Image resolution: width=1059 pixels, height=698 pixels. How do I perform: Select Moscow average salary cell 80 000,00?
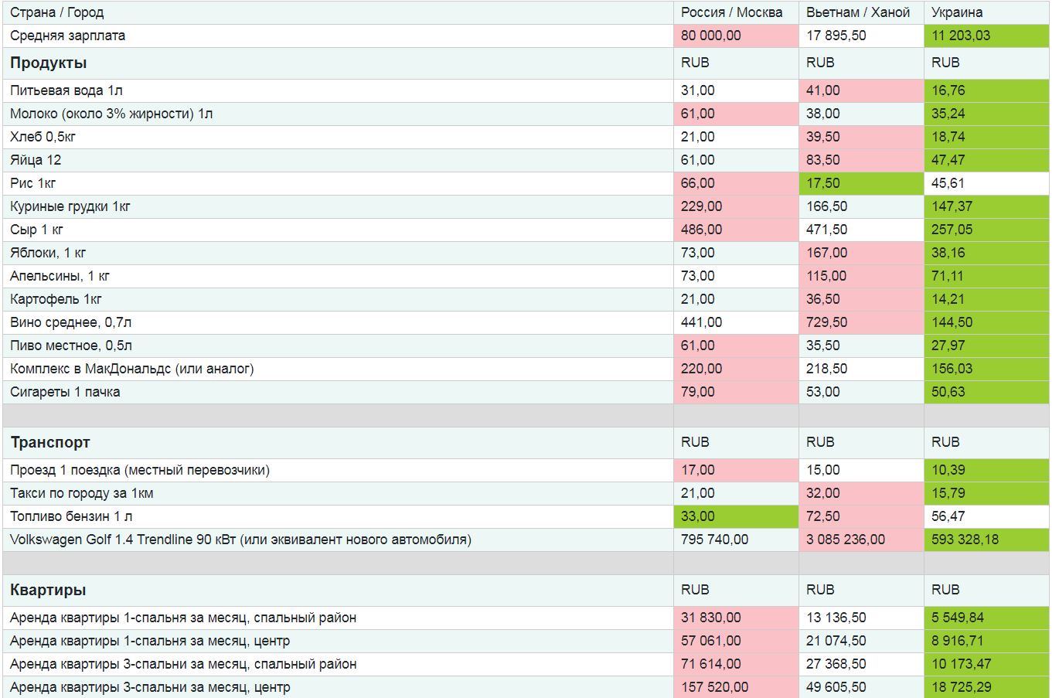click(x=736, y=36)
